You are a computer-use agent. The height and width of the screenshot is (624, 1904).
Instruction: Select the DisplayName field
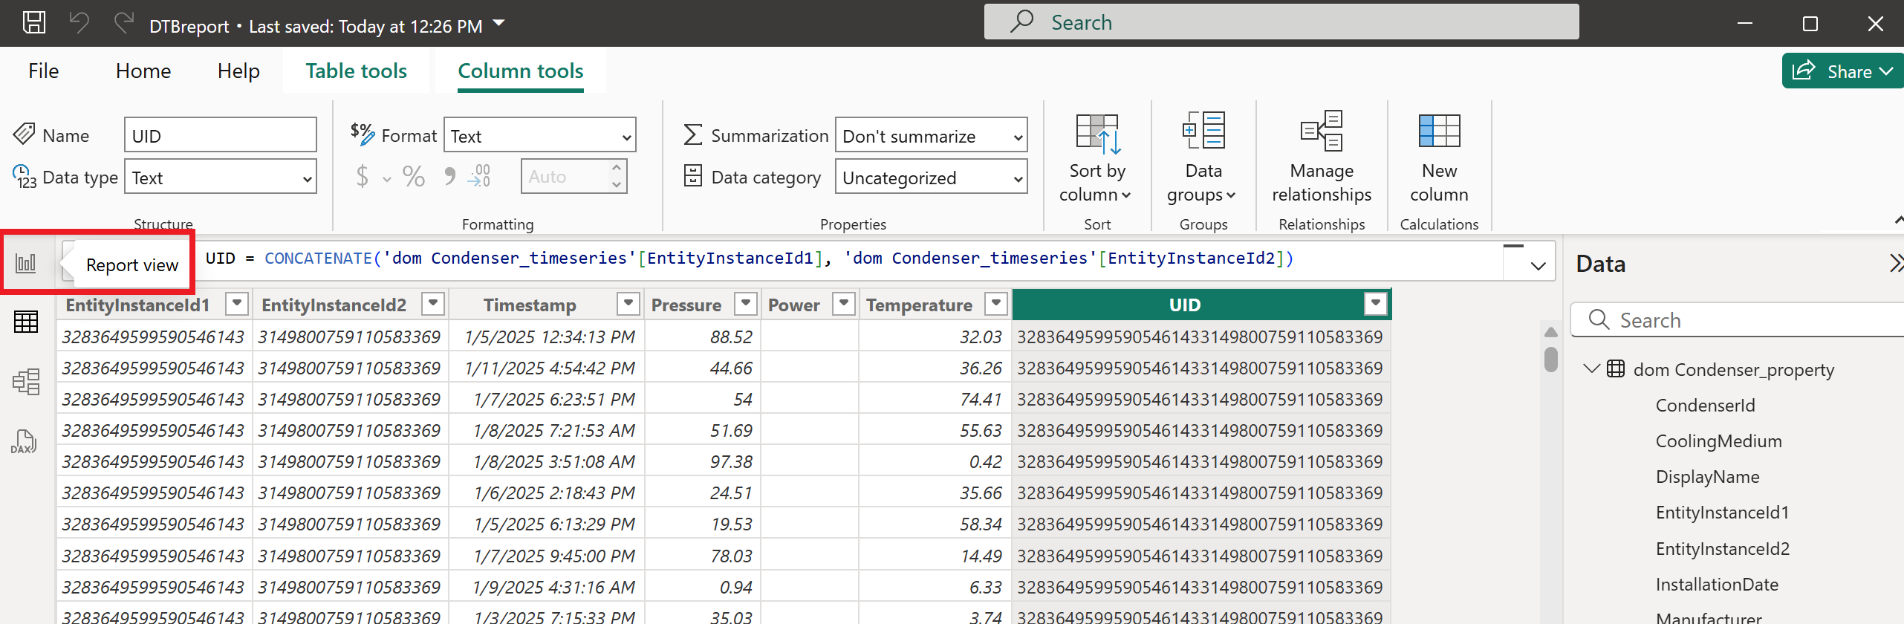[1707, 476]
